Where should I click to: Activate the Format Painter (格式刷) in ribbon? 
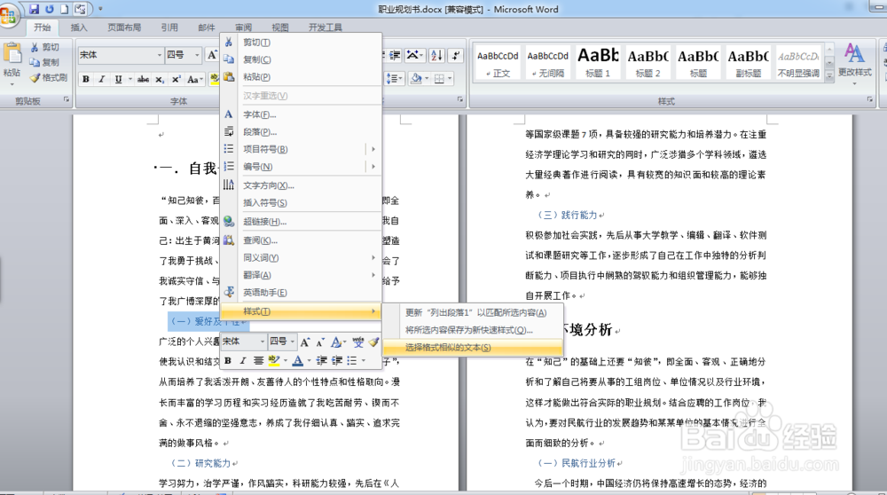coord(49,77)
